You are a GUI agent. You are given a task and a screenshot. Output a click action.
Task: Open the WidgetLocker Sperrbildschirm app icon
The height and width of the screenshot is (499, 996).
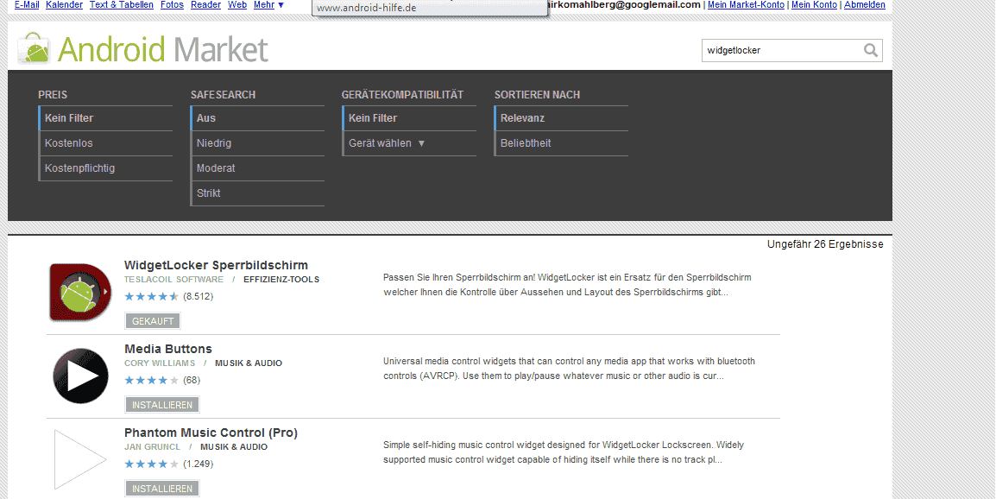80,293
